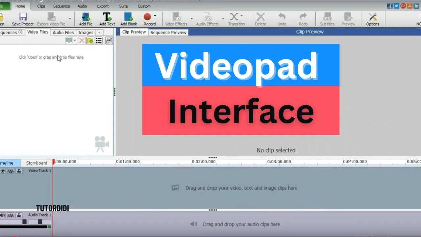The image size is (421, 237).
Task: Open the Sequence ribbon tab
Action: tap(62, 6)
